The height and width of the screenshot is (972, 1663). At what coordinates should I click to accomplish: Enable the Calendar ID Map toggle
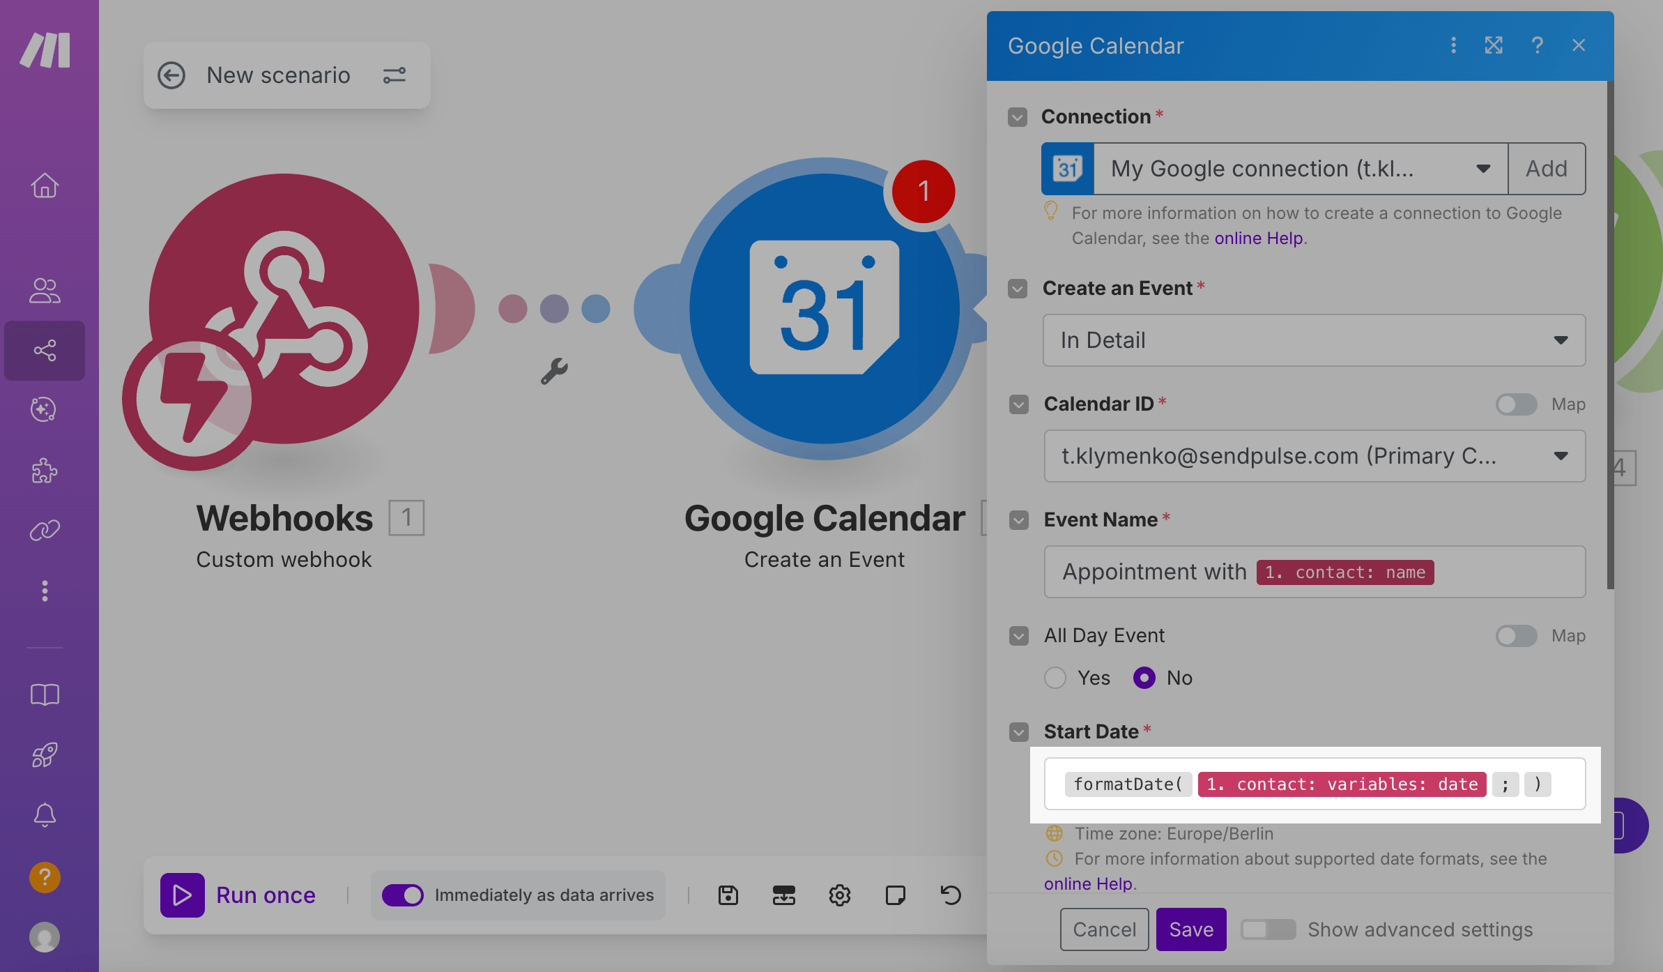coord(1516,404)
